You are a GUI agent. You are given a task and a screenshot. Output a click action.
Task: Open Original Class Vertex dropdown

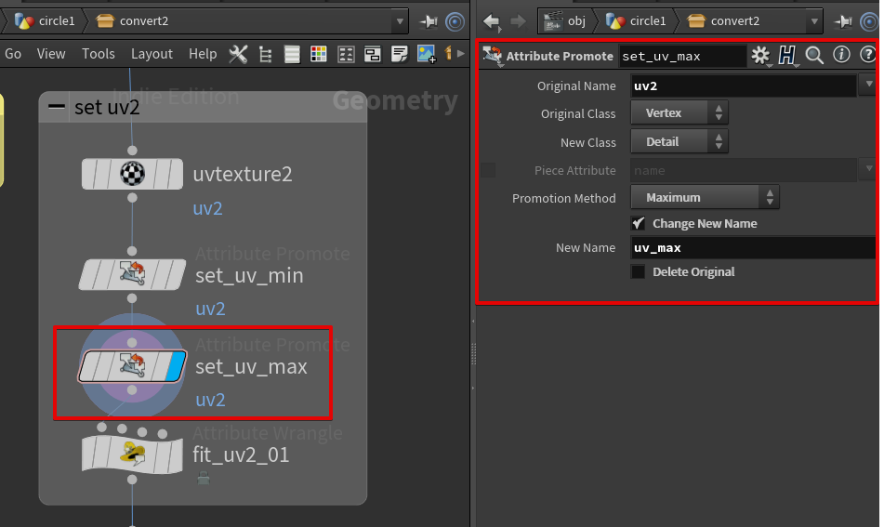click(x=679, y=112)
